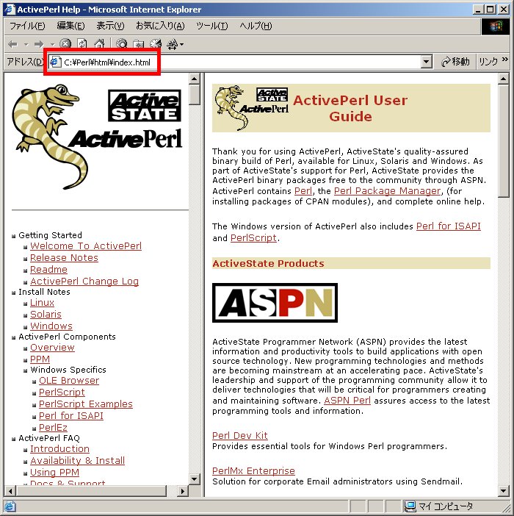Open the Forward history dropdown arrow
Image resolution: width=514 pixels, height=516 pixels.
click(52, 44)
